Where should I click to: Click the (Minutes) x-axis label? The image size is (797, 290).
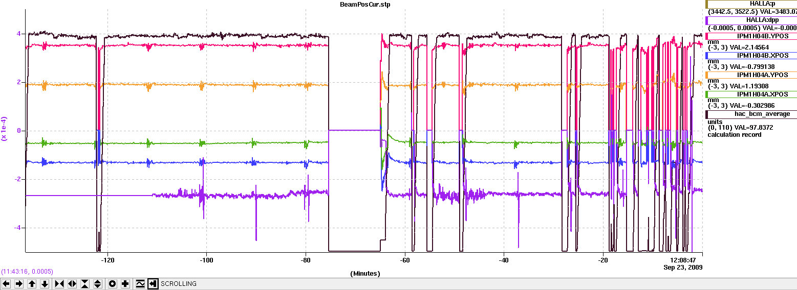tap(364, 274)
